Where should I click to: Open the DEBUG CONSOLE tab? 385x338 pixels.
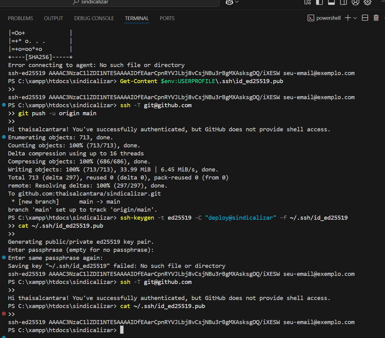94,18
